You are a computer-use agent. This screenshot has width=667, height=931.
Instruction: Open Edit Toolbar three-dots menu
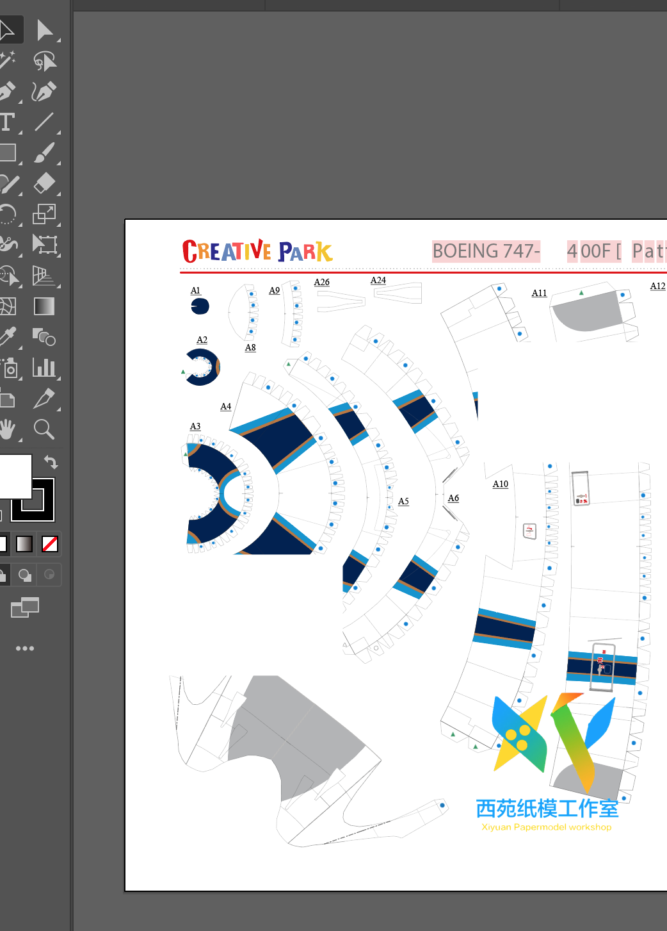pos(25,648)
